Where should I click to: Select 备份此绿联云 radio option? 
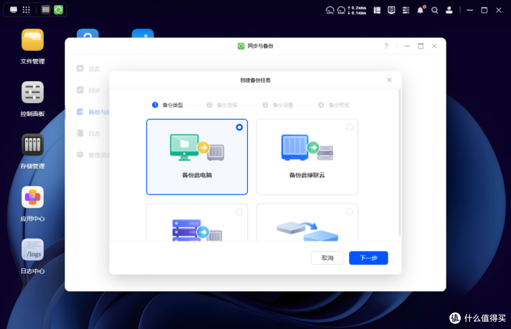click(349, 127)
